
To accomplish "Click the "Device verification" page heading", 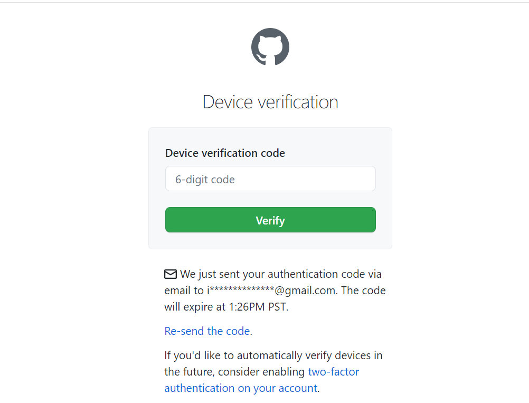I will (270, 102).
